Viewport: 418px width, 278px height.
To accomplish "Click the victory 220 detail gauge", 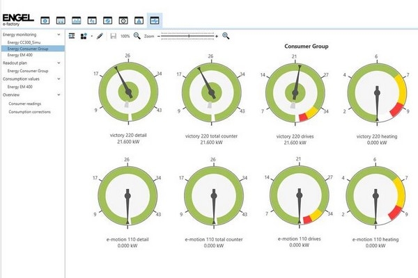I will (x=128, y=92).
